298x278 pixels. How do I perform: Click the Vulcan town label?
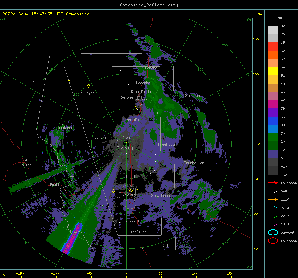[169, 246]
